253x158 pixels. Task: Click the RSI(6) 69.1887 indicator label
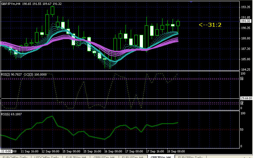click(x=11, y=114)
